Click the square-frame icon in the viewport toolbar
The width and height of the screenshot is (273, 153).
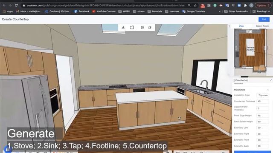pyautogui.click(x=132, y=27)
